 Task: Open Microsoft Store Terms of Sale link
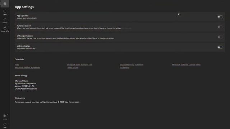(80, 64)
